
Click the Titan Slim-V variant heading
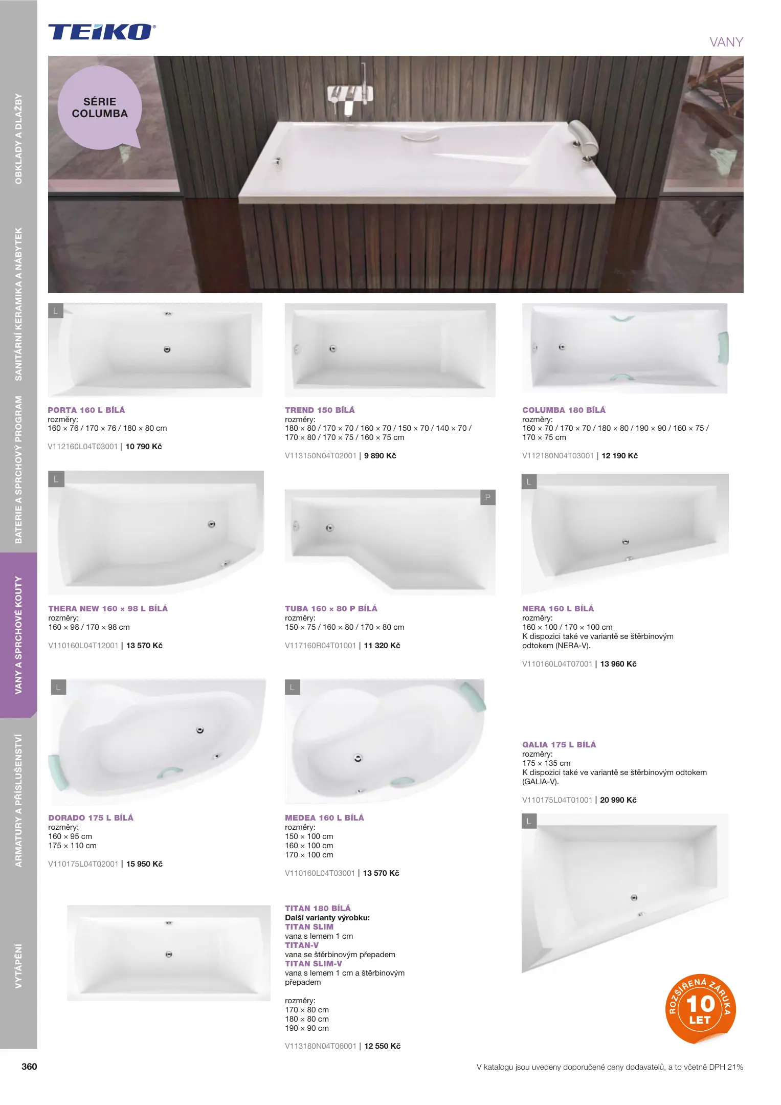pyautogui.click(x=314, y=963)
